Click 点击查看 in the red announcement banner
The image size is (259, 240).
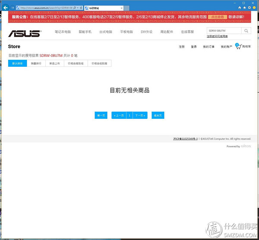click(x=218, y=17)
